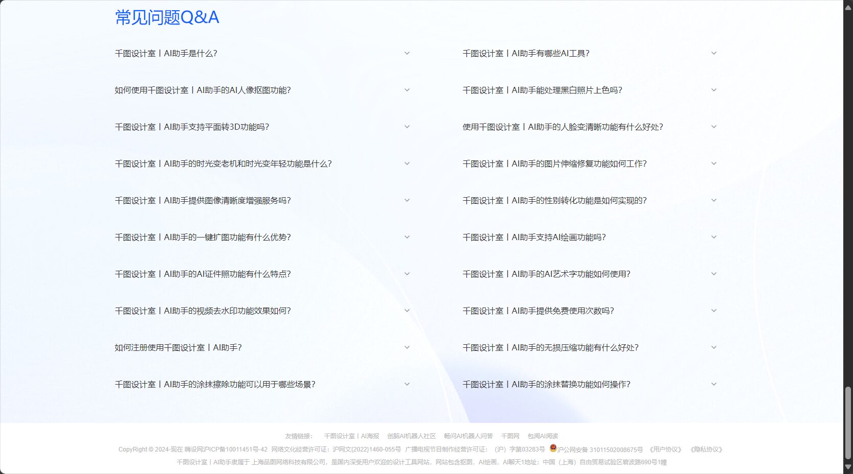
Task: Click the scrollbar up arrow
Action: click(x=848, y=7)
